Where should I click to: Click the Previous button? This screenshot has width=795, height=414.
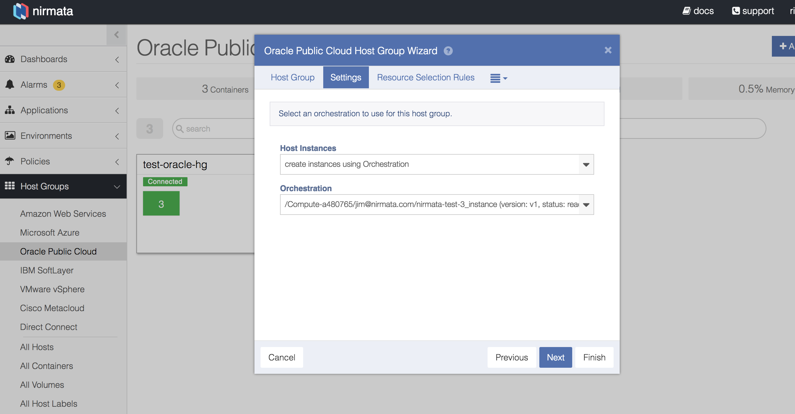click(512, 357)
